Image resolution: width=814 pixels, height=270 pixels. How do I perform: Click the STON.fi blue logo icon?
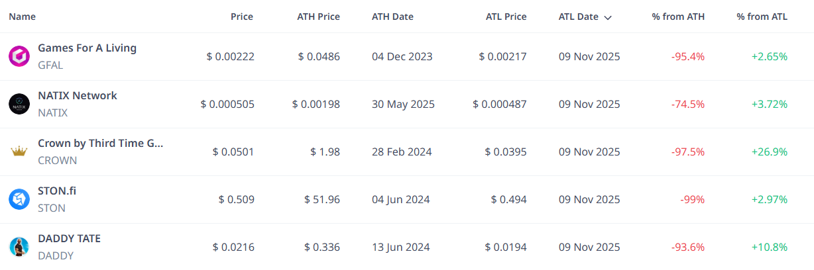pyautogui.click(x=19, y=199)
